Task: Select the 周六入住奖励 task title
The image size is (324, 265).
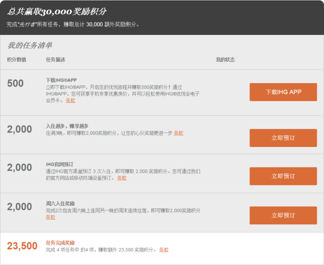Action: (x=60, y=204)
